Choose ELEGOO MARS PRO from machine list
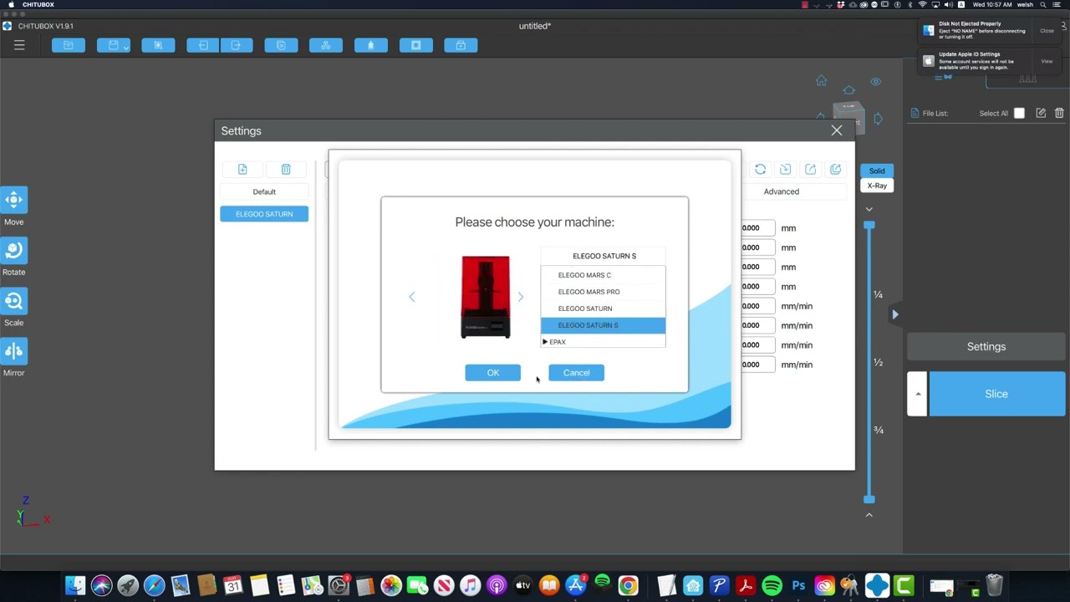The image size is (1070, 602). coord(603,292)
